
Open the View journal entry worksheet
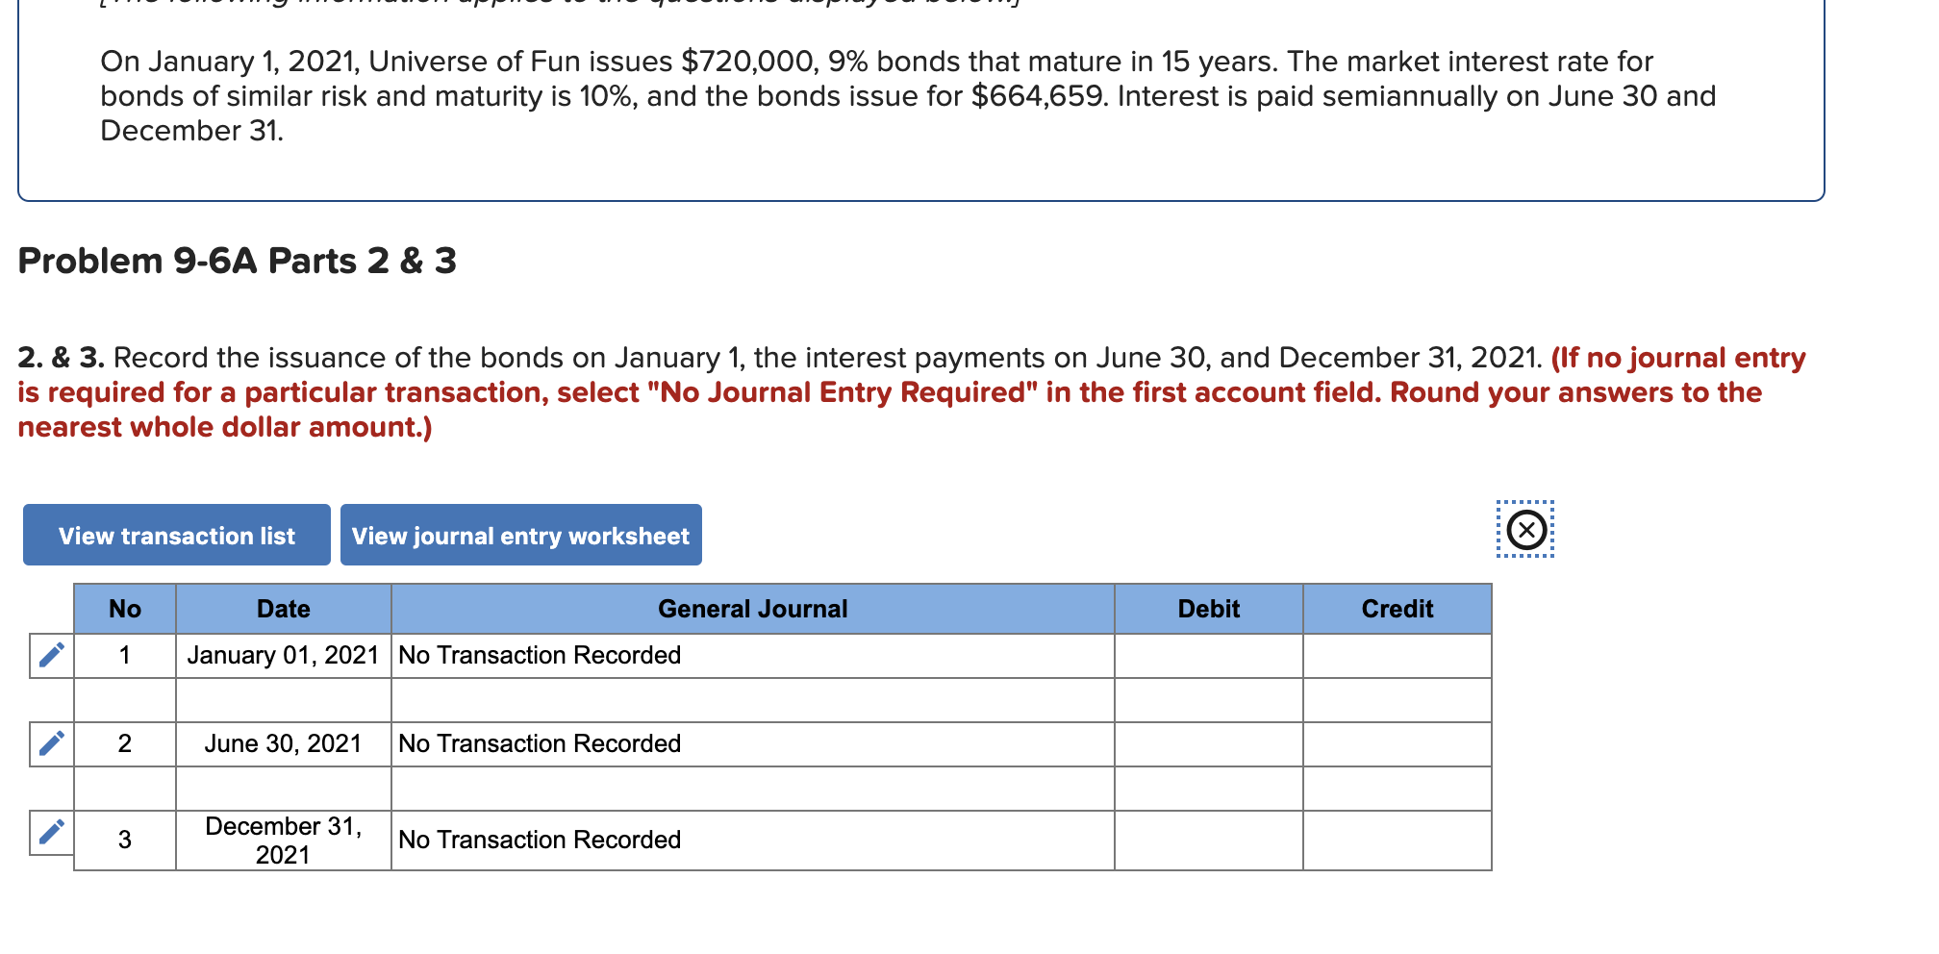pos(521,536)
